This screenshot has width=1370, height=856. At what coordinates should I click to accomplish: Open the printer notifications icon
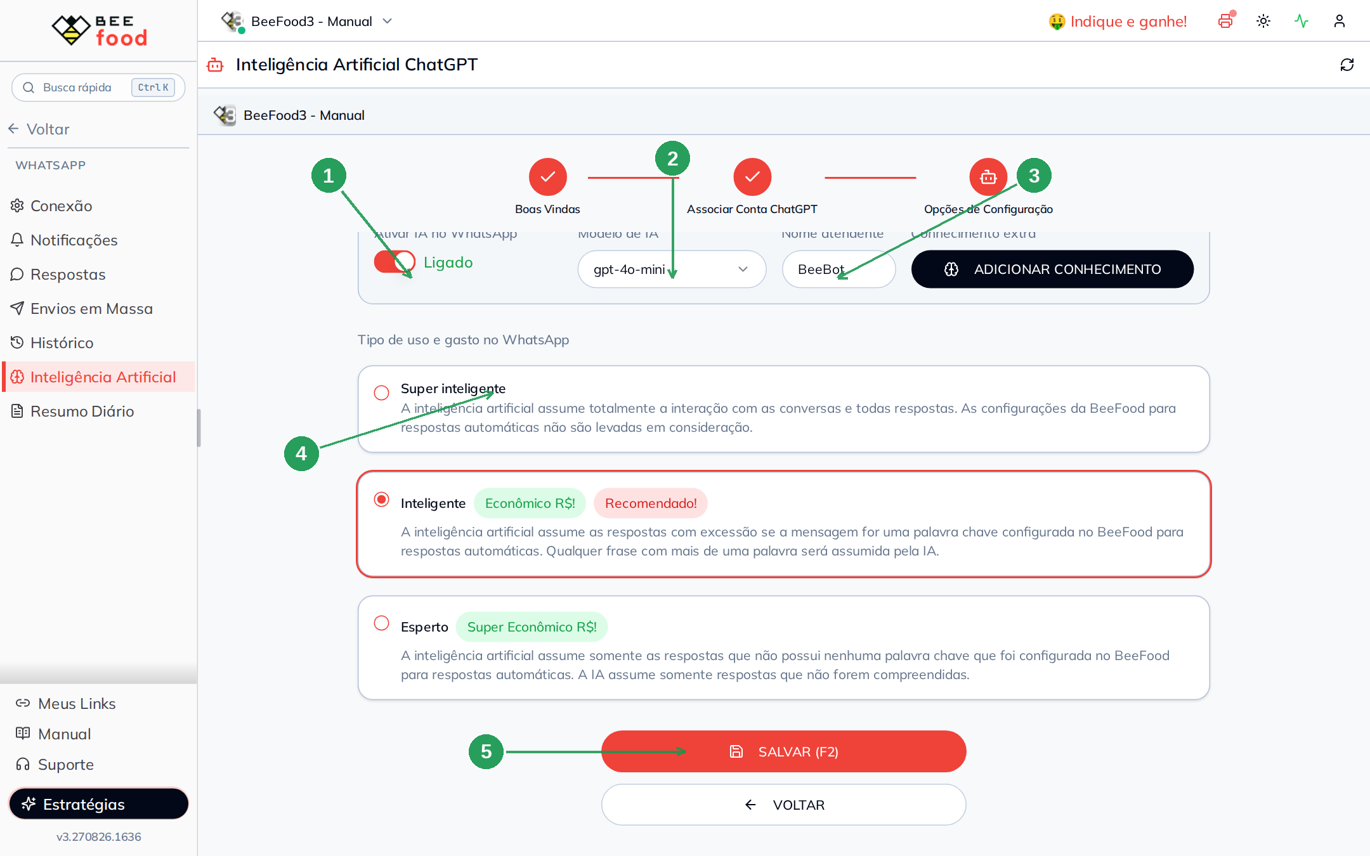(x=1225, y=21)
